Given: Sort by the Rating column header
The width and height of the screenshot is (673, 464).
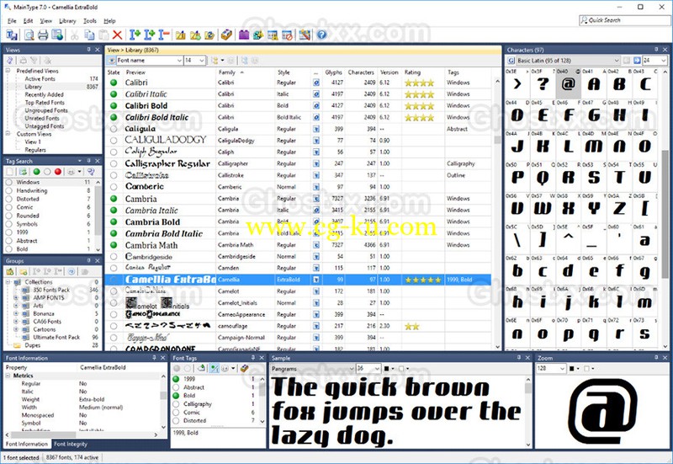Looking at the screenshot, I should pos(423,72).
